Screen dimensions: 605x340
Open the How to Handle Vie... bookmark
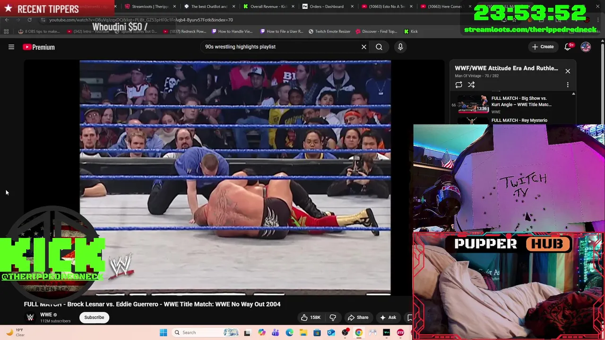click(232, 32)
